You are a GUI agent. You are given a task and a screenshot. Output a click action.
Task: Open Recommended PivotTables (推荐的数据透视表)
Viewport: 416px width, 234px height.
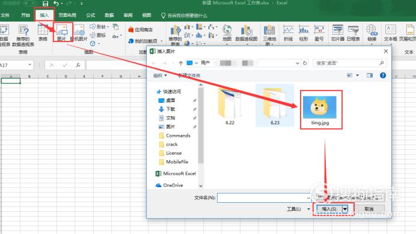click(x=23, y=35)
